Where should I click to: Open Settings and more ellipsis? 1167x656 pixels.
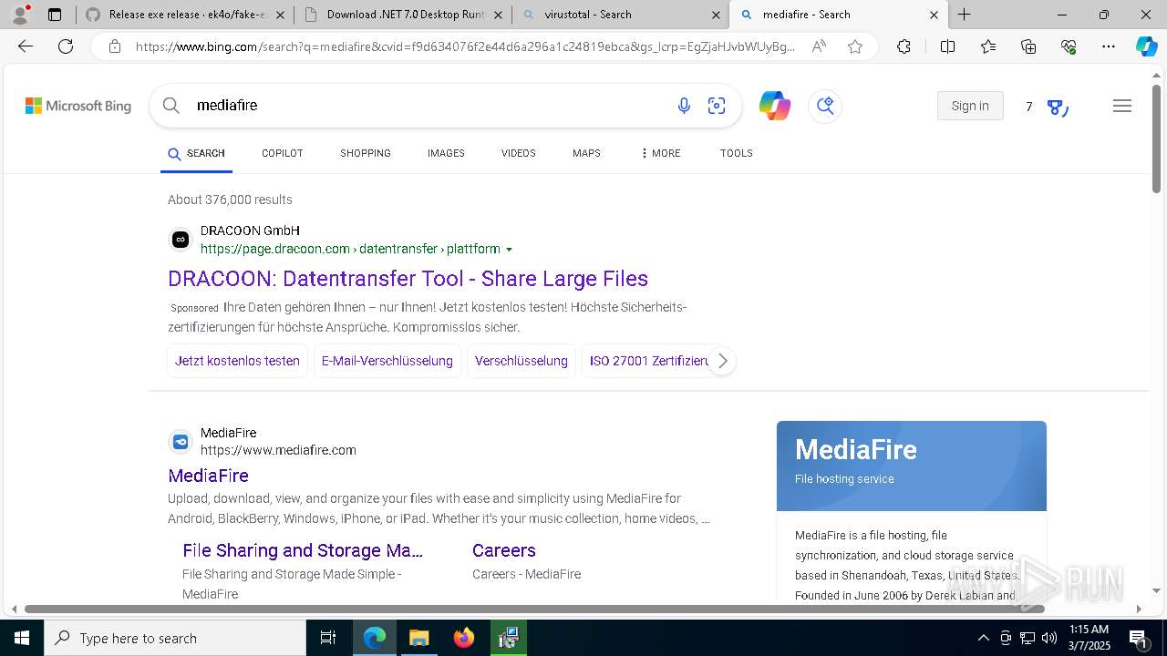[x=1109, y=46]
